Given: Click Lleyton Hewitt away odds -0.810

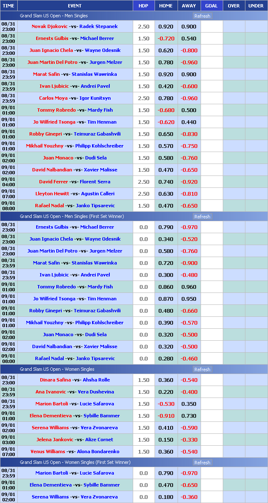Looking at the screenshot, I should pos(189,194).
